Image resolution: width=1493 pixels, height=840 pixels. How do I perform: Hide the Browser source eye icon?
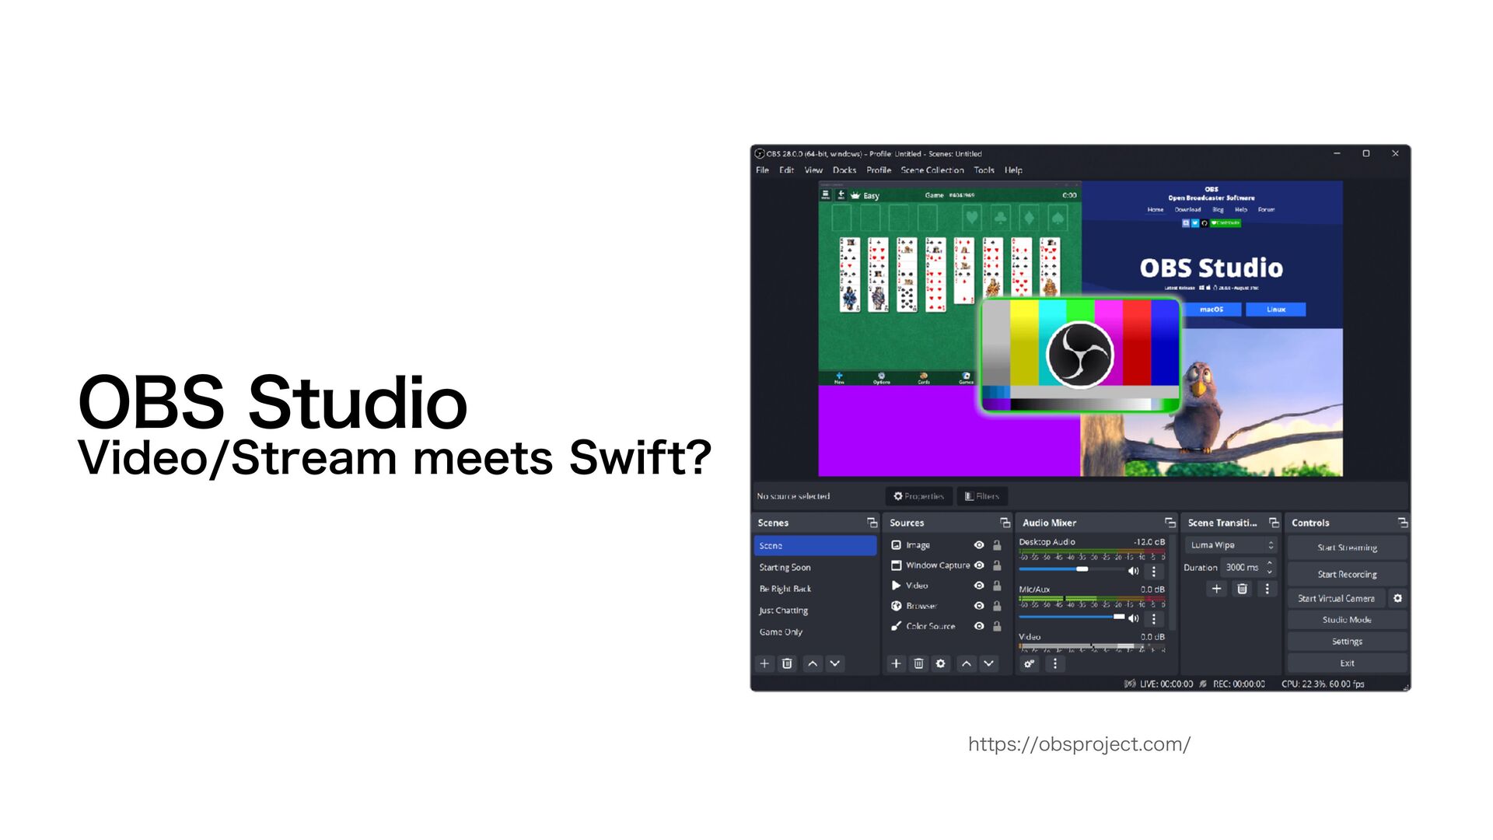click(979, 606)
